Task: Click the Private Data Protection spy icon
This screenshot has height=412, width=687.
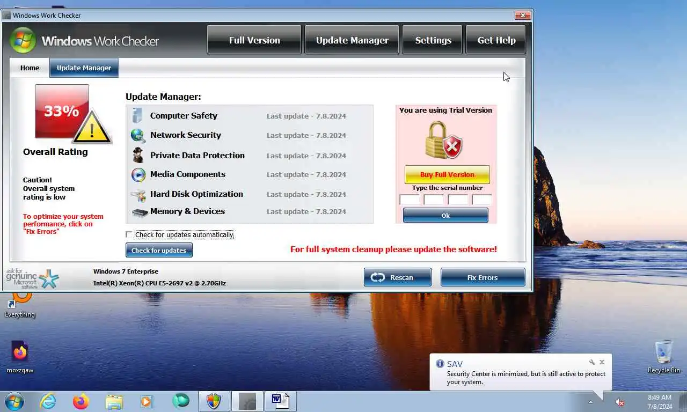Action: (138, 155)
